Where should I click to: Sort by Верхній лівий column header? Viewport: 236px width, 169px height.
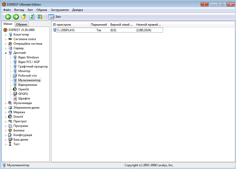(122, 25)
